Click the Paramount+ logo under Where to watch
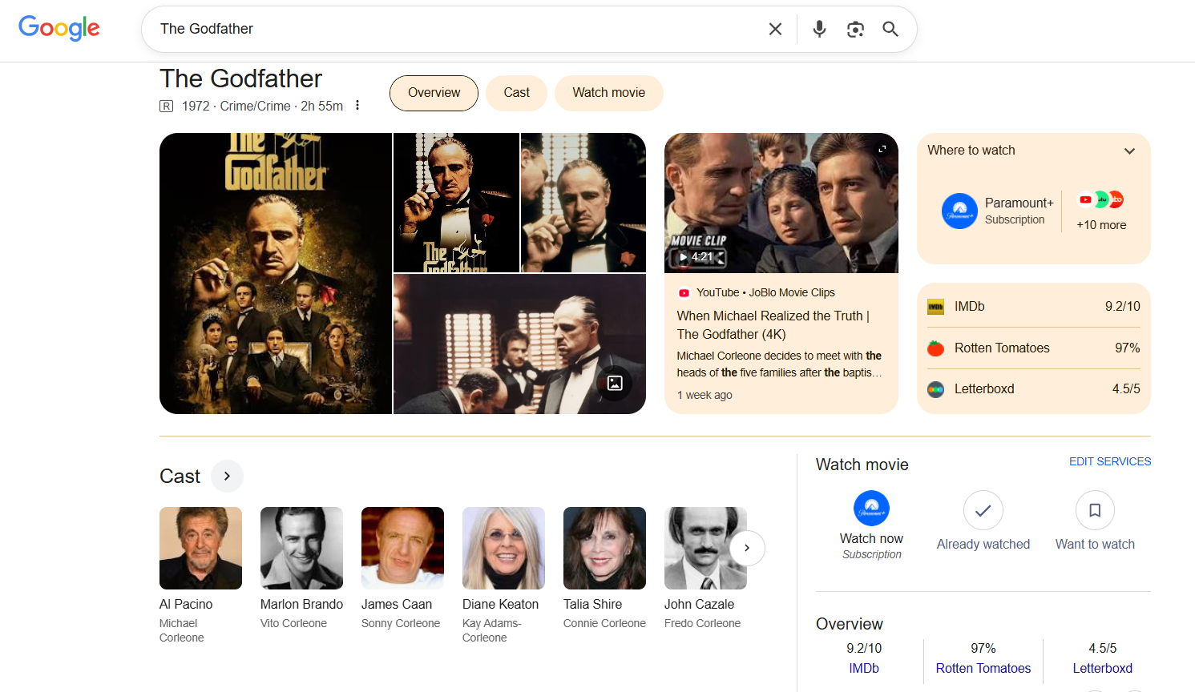 959,211
